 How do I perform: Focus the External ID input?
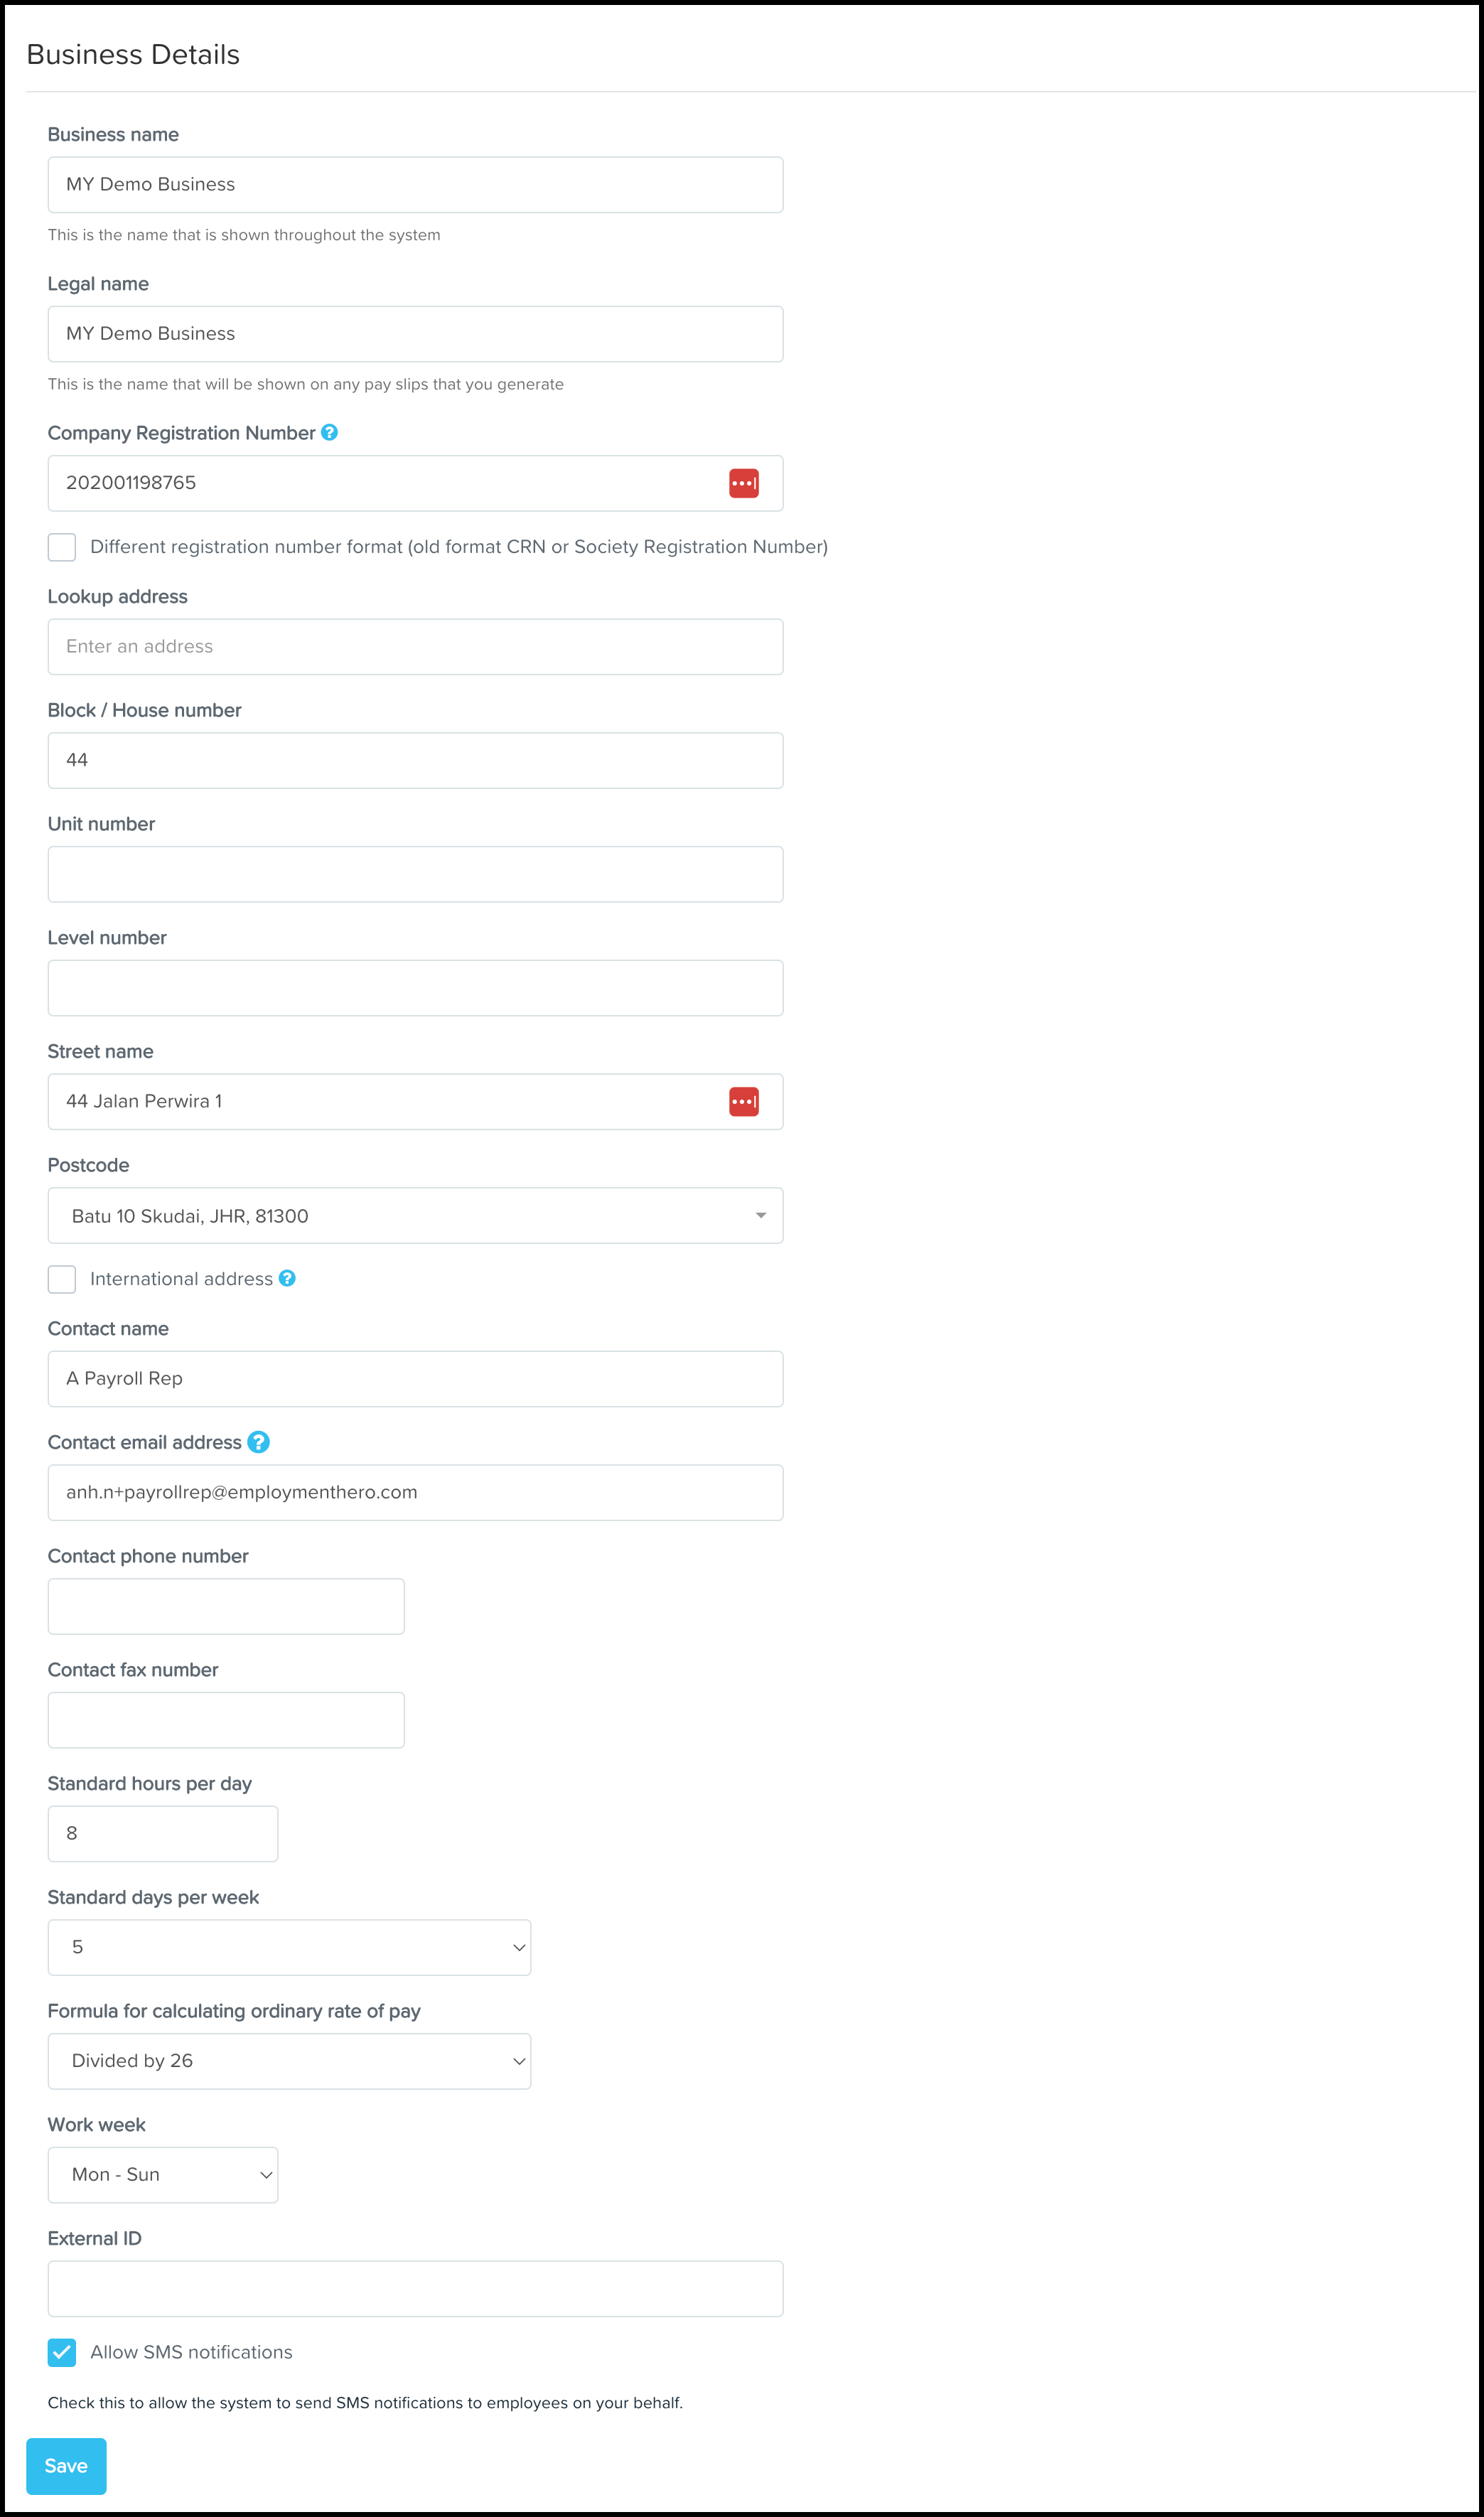click(415, 2288)
